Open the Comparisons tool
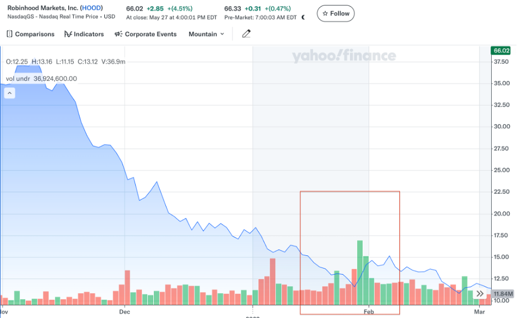The width and height of the screenshot is (517, 318). point(31,34)
